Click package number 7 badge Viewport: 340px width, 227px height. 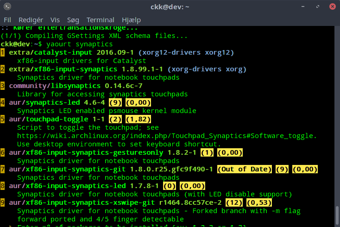[x=2, y=170]
